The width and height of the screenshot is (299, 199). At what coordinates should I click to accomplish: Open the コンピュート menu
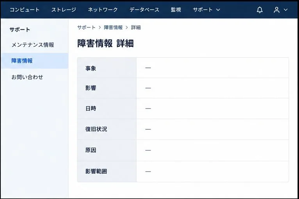coord(25,10)
